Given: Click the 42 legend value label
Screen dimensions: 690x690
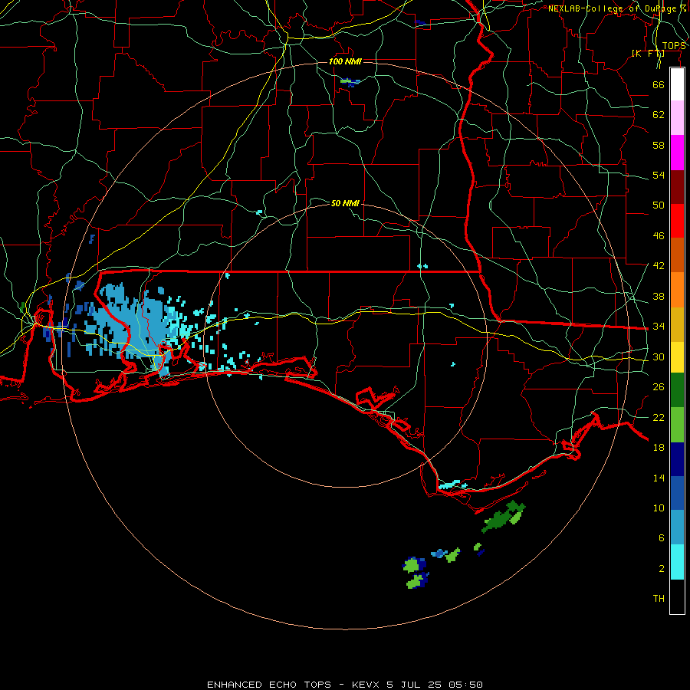Looking at the screenshot, I should (x=659, y=266).
